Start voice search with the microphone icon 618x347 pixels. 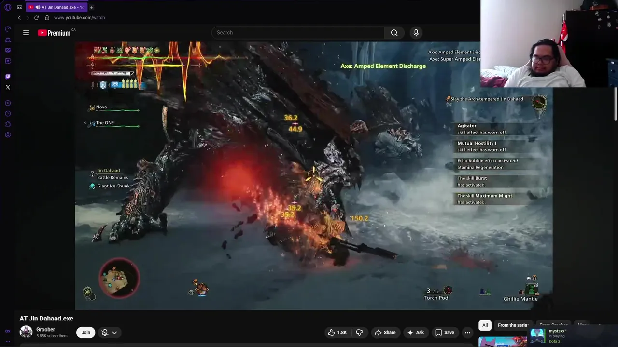[x=416, y=33]
